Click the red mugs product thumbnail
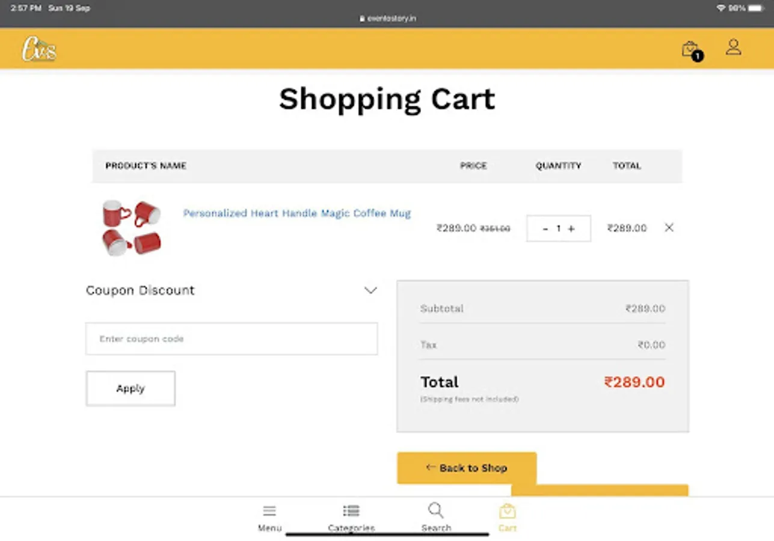This screenshot has height=541, width=774. click(x=132, y=228)
